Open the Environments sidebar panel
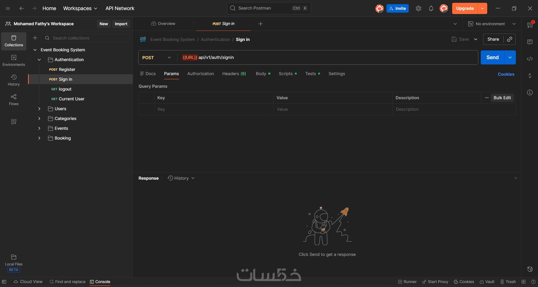This screenshot has width=538, height=287. tap(14, 61)
